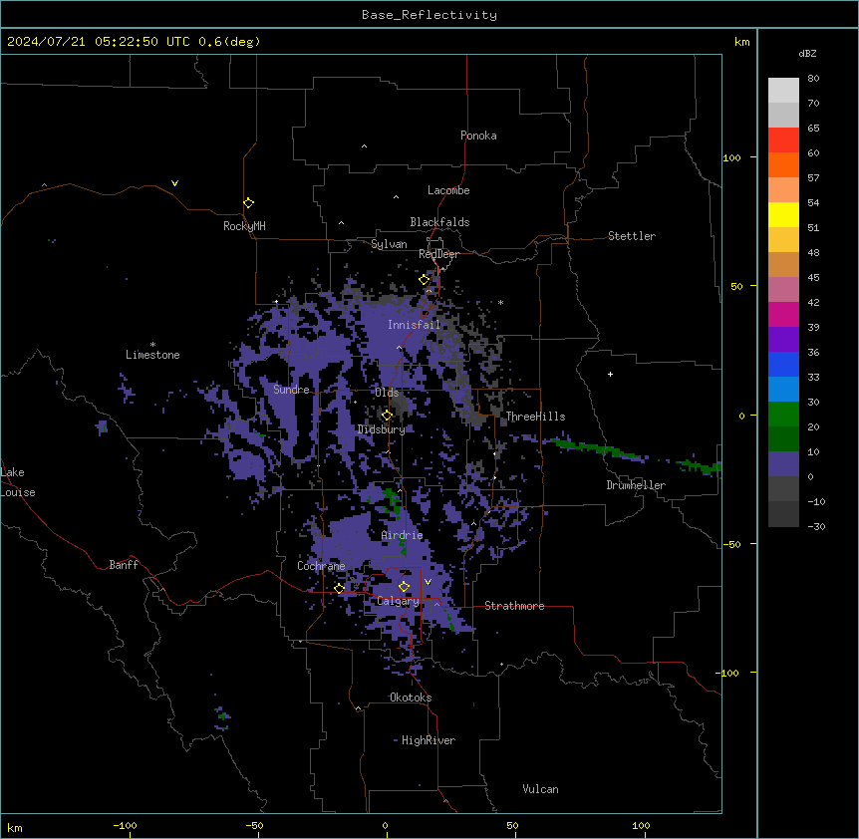Click the Sundre label

point(291,390)
